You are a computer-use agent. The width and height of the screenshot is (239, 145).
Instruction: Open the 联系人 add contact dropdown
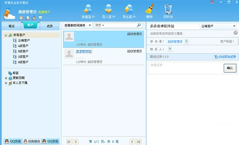[170, 49]
